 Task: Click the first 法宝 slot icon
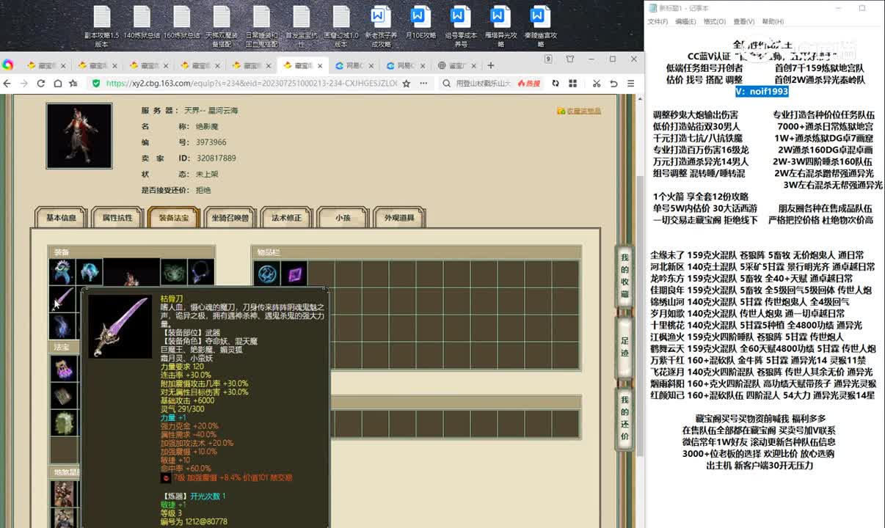[x=64, y=368]
